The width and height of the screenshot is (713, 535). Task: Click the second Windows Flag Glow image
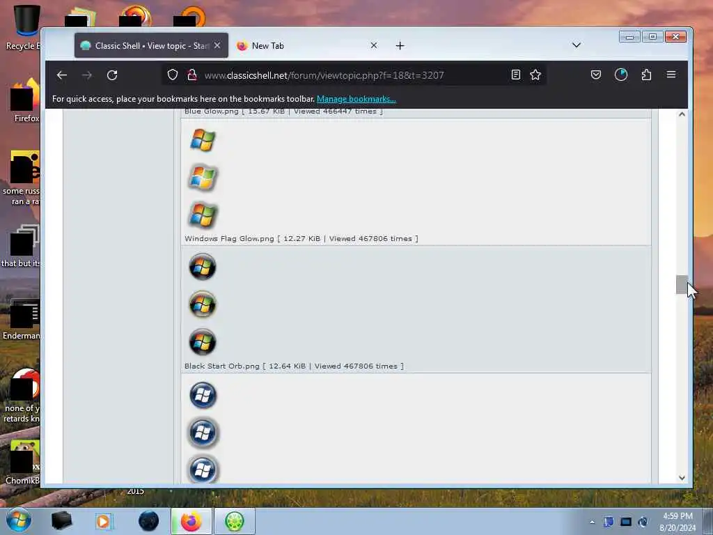203,178
